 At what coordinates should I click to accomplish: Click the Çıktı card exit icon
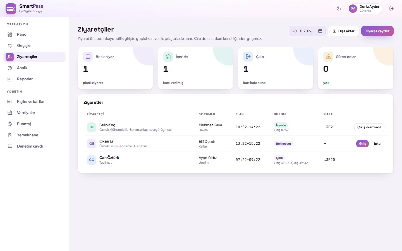pyautogui.click(x=248, y=57)
